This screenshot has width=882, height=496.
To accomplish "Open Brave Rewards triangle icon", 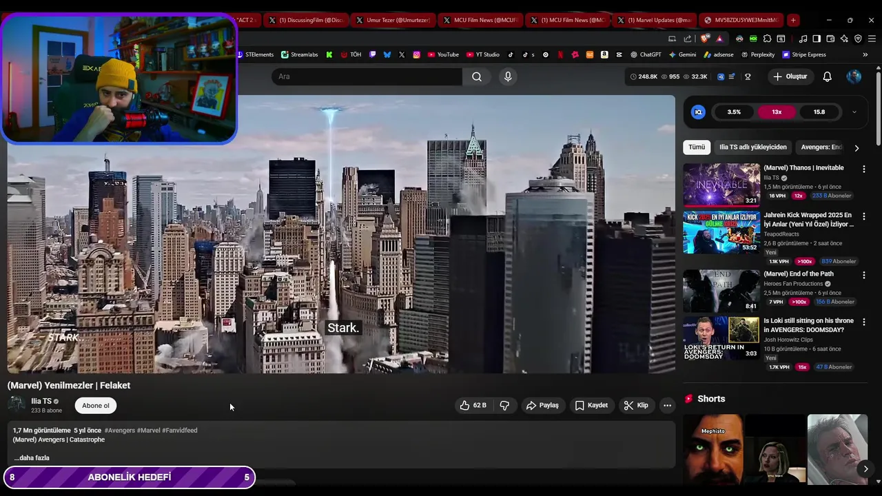I will 719,39.
